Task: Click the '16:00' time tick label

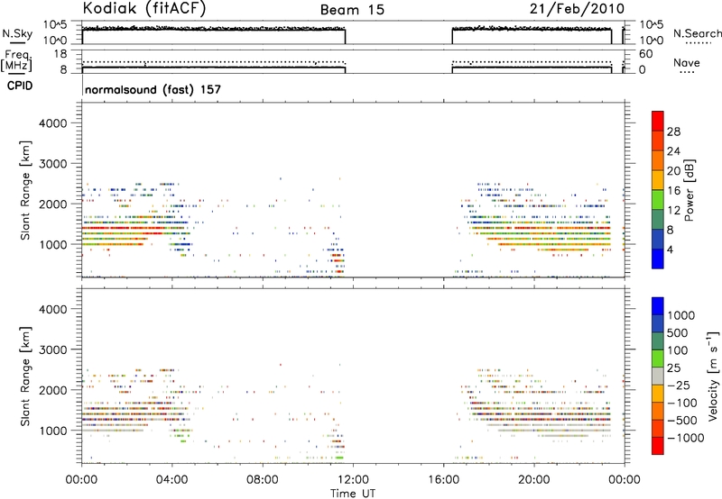Action: coord(443,480)
